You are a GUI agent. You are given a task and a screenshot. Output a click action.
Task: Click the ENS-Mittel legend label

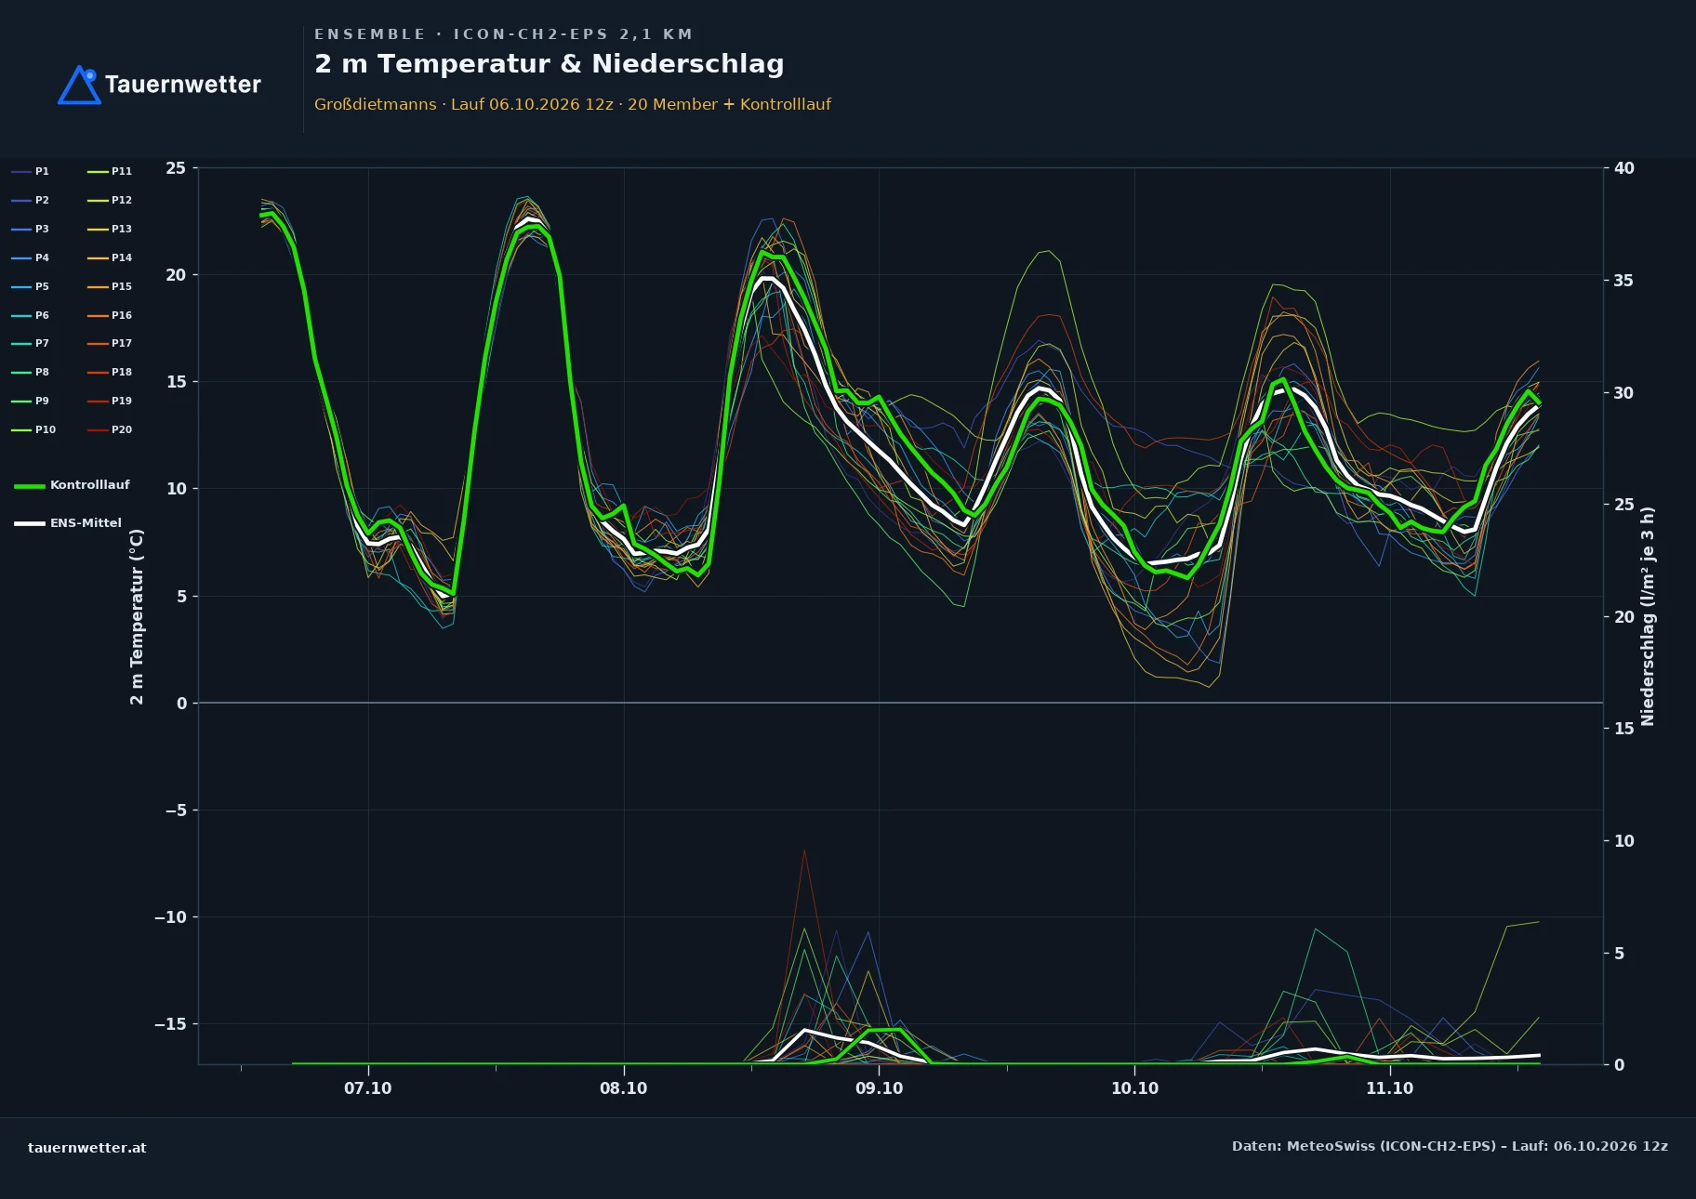86,523
